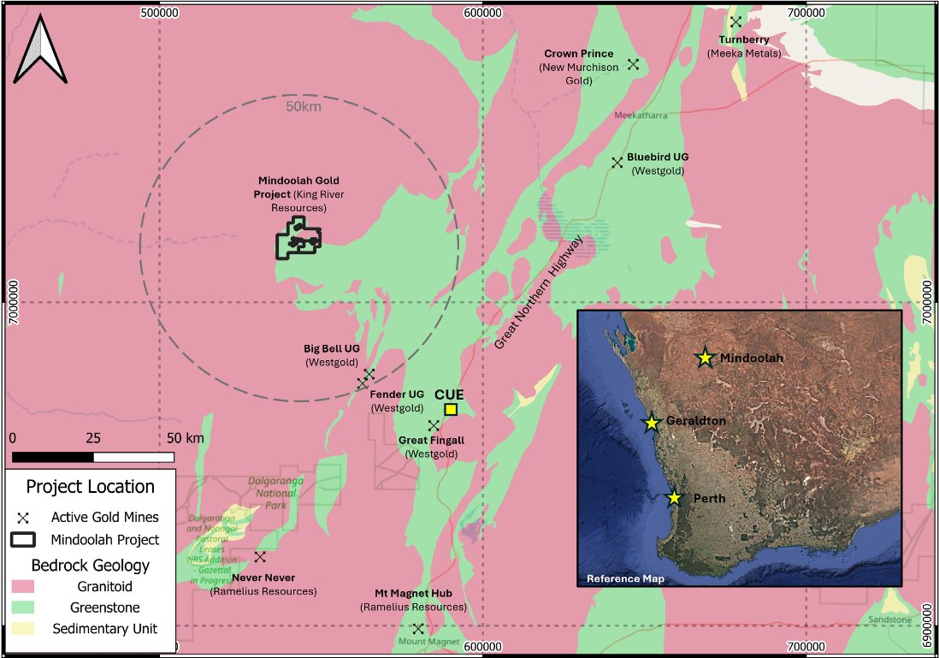Click the 'Fender UG' label
Screen dimensions: 939x658
coord(397,394)
